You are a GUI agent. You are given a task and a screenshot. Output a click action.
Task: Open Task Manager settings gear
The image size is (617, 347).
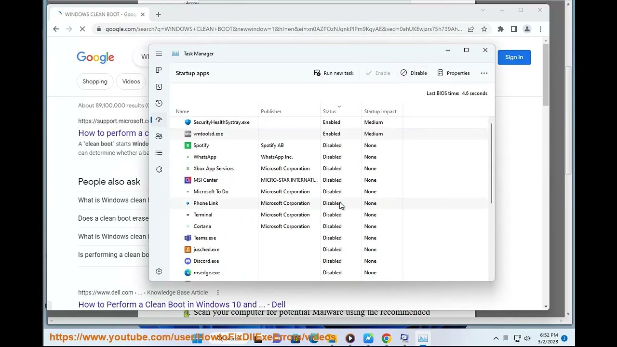[x=159, y=271]
